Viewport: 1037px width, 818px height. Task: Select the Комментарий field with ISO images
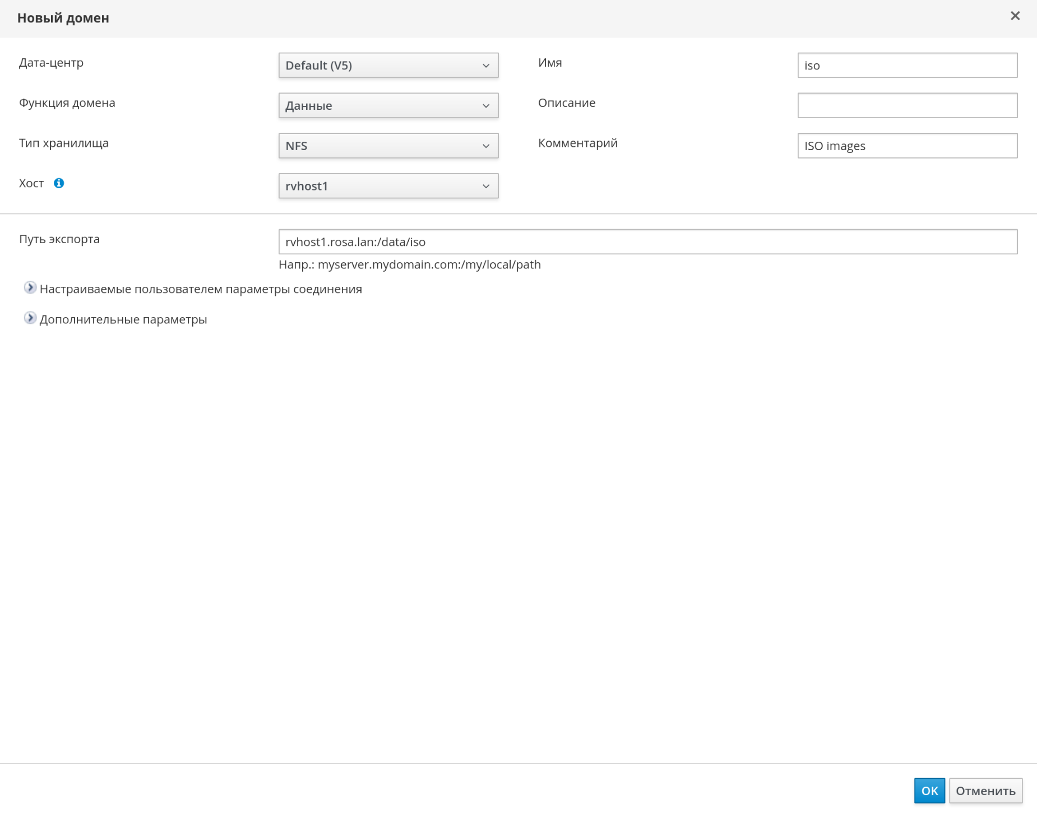907,146
